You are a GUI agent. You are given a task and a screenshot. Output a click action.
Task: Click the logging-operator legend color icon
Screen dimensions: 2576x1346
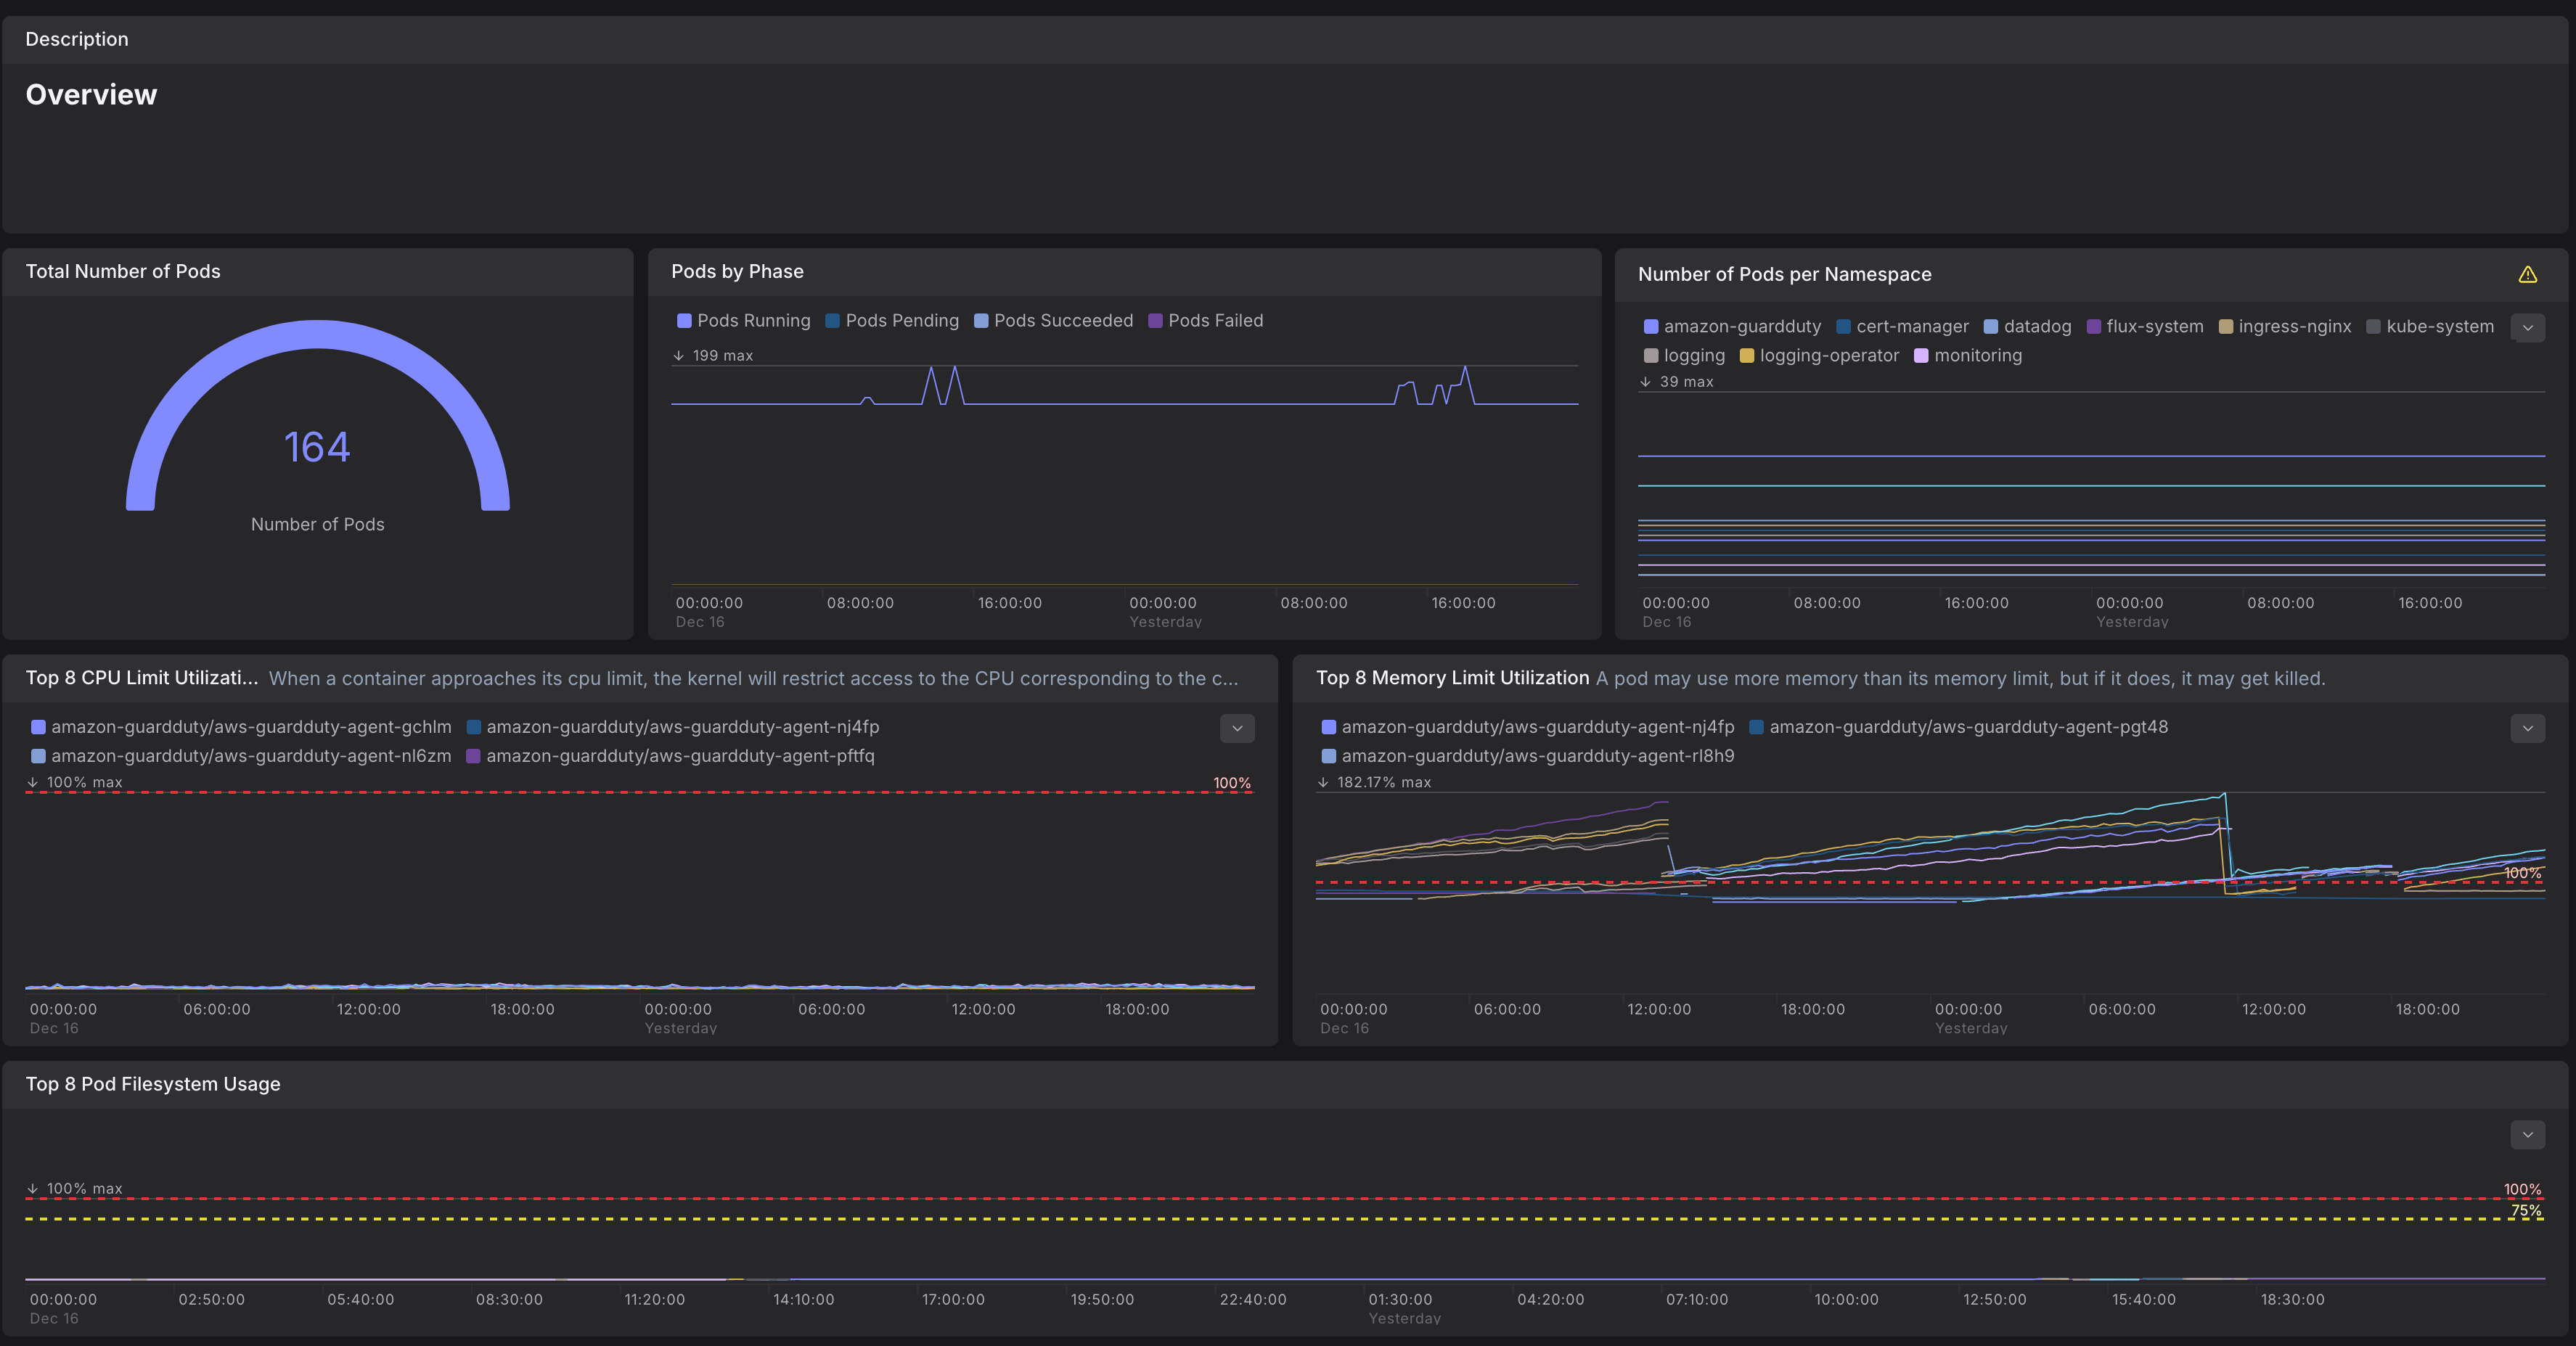point(1747,356)
